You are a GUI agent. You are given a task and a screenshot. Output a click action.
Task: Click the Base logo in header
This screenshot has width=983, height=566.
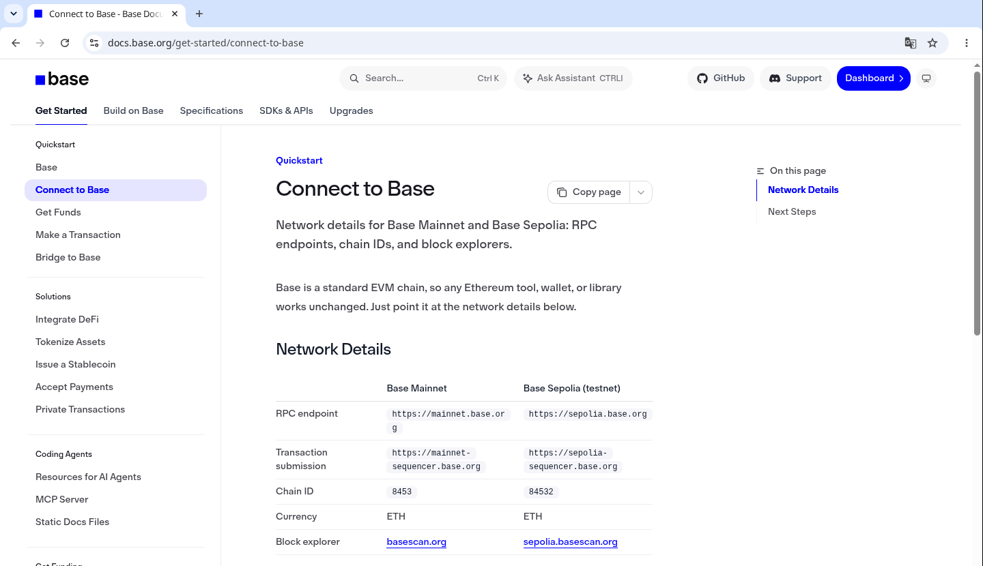[62, 79]
